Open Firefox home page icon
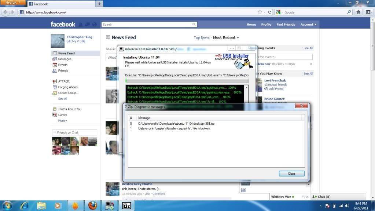This screenshot has width=375, height=211. pos(358,12)
